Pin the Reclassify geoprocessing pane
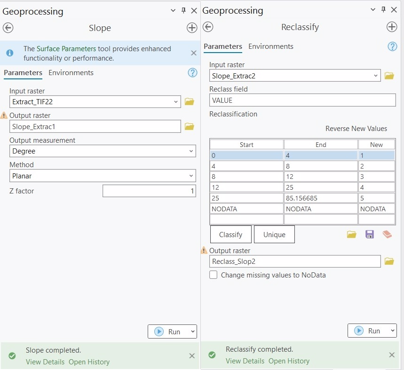This screenshot has width=404, height=370. click(383, 10)
